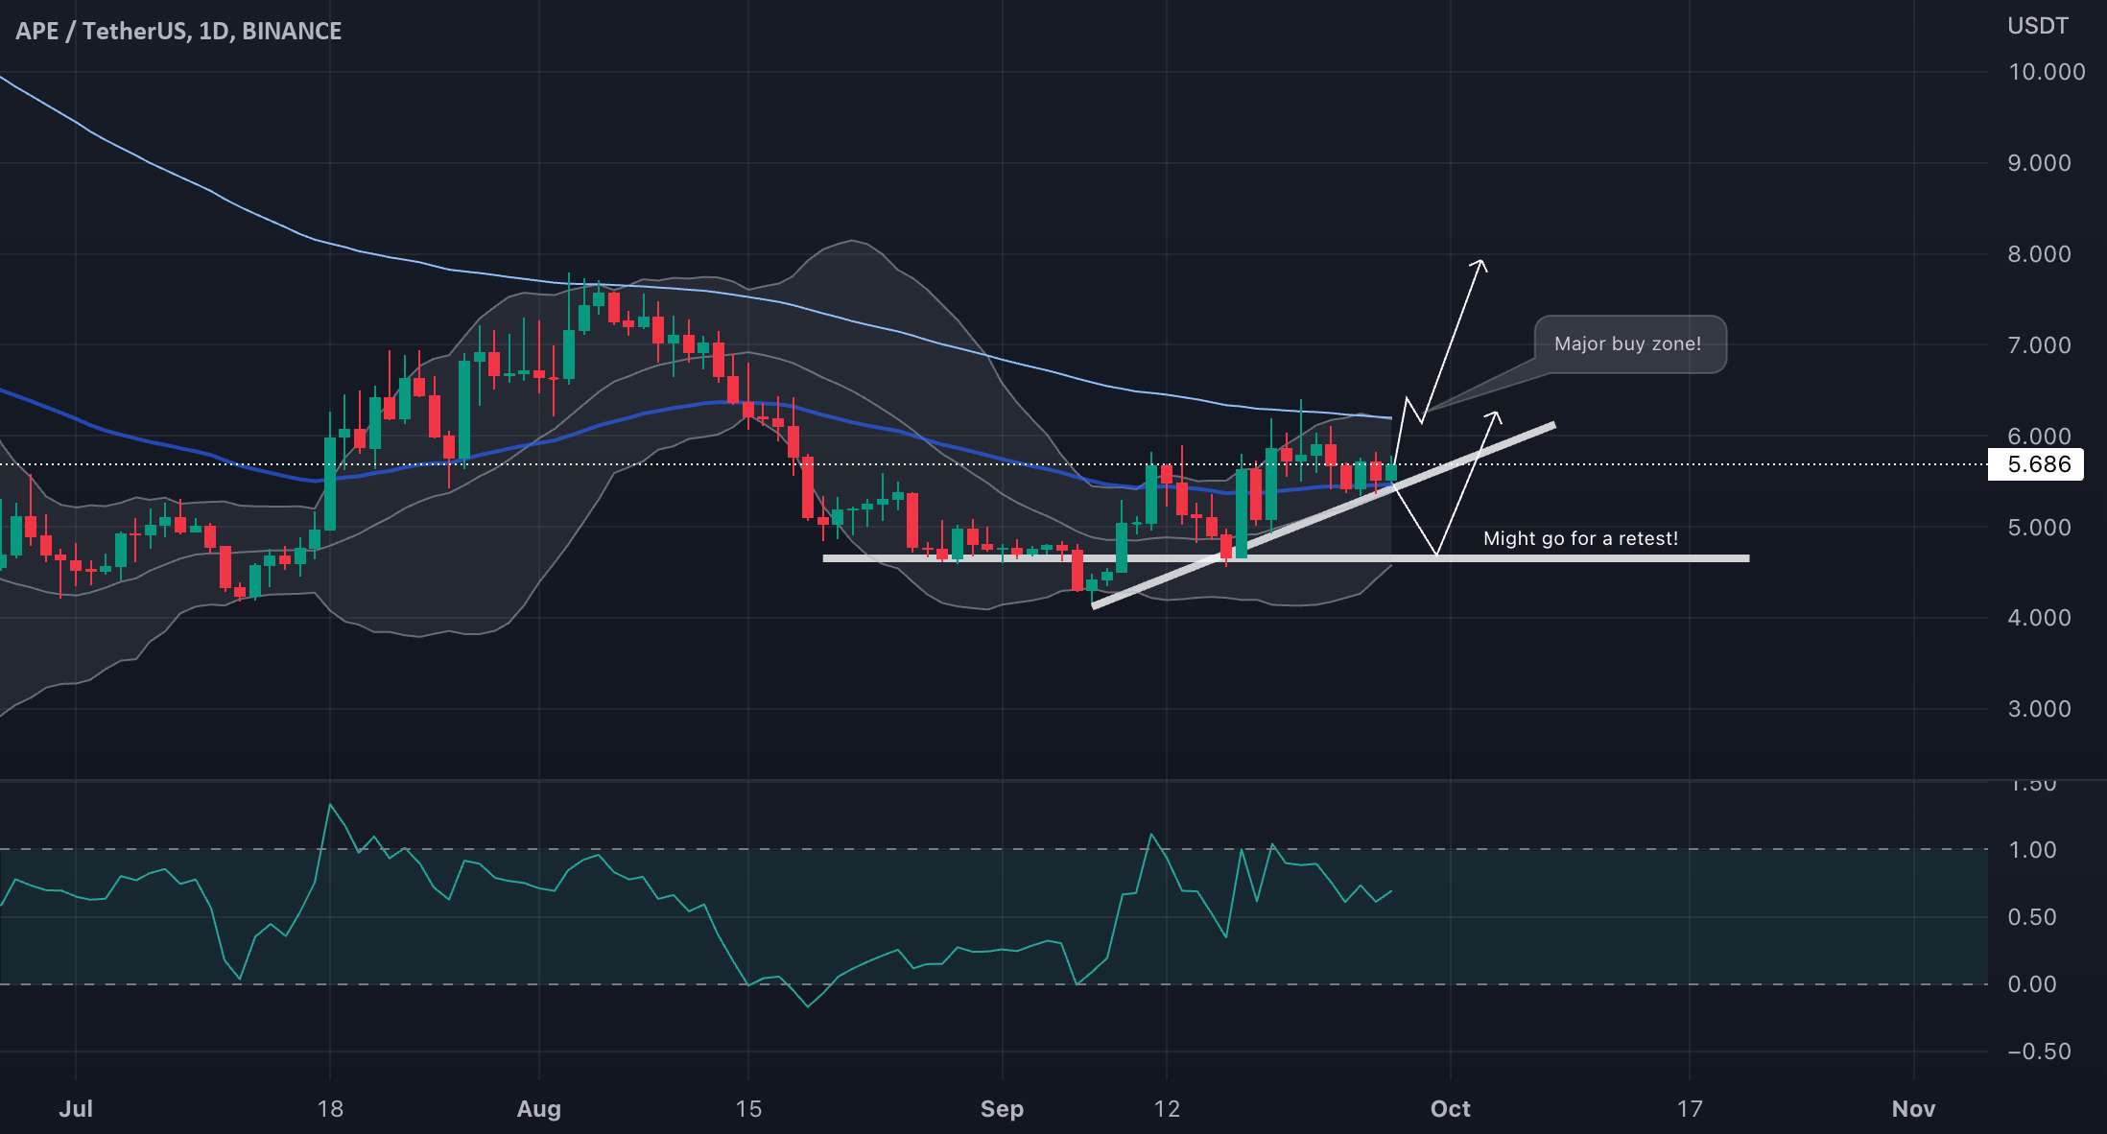Viewport: 2107px width, 1134px height.
Task: Click the Oct date label
Action: point(1451,1109)
